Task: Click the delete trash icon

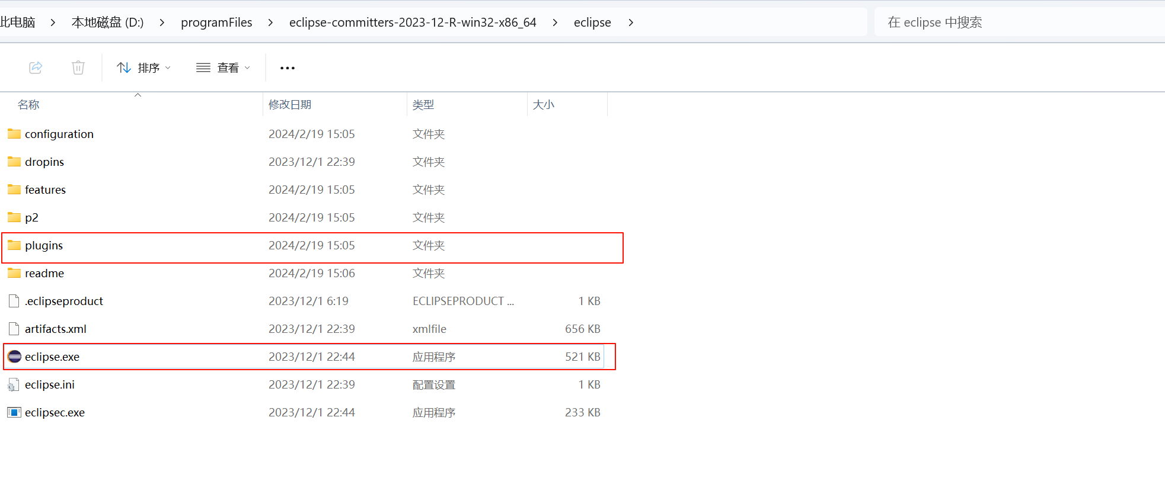Action: click(78, 68)
